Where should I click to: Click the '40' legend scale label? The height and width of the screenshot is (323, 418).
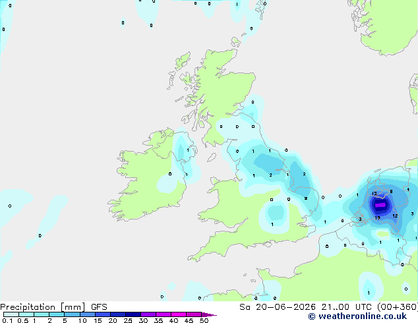click(173, 320)
